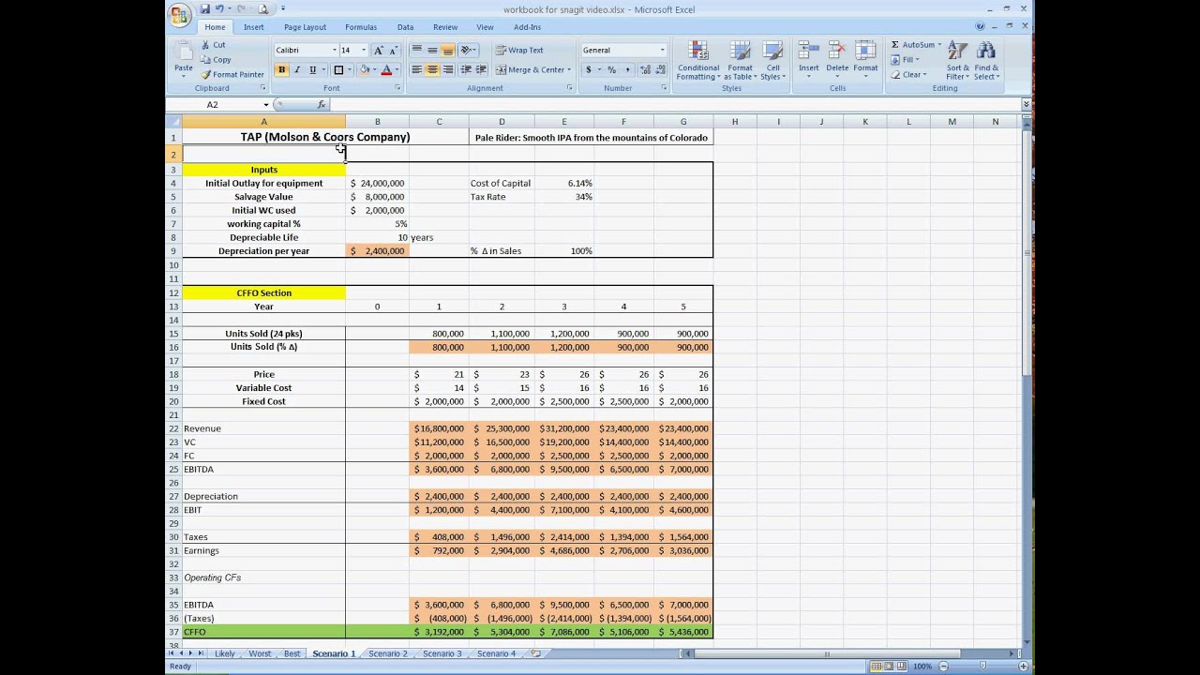Click Find & Select button

coord(986,61)
